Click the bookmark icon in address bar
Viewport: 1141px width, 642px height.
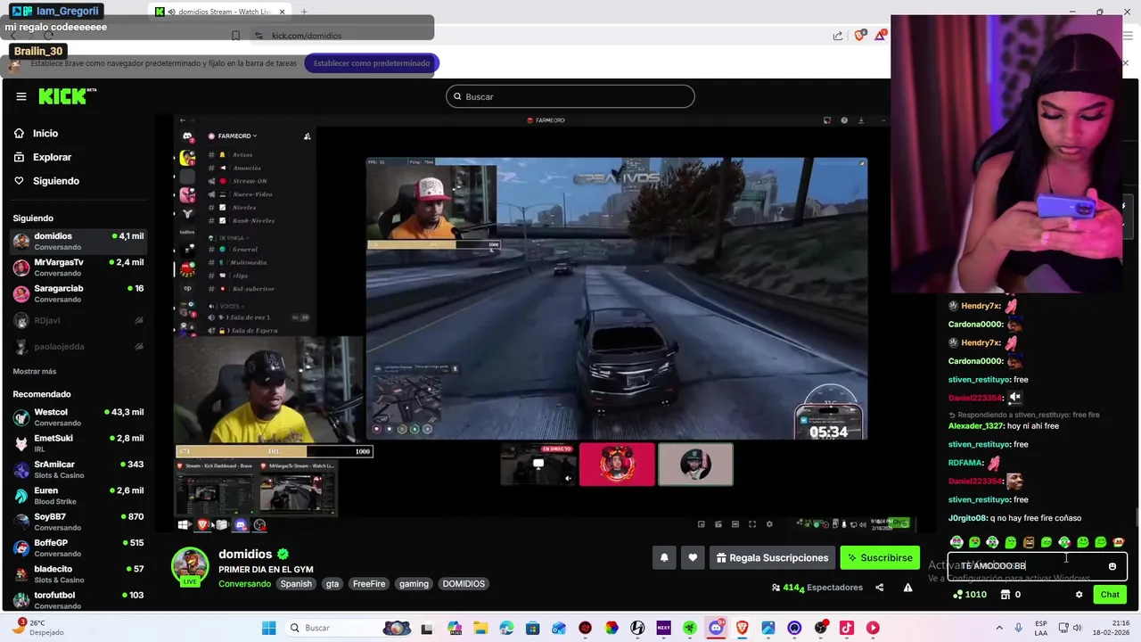[x=235, y=36]
